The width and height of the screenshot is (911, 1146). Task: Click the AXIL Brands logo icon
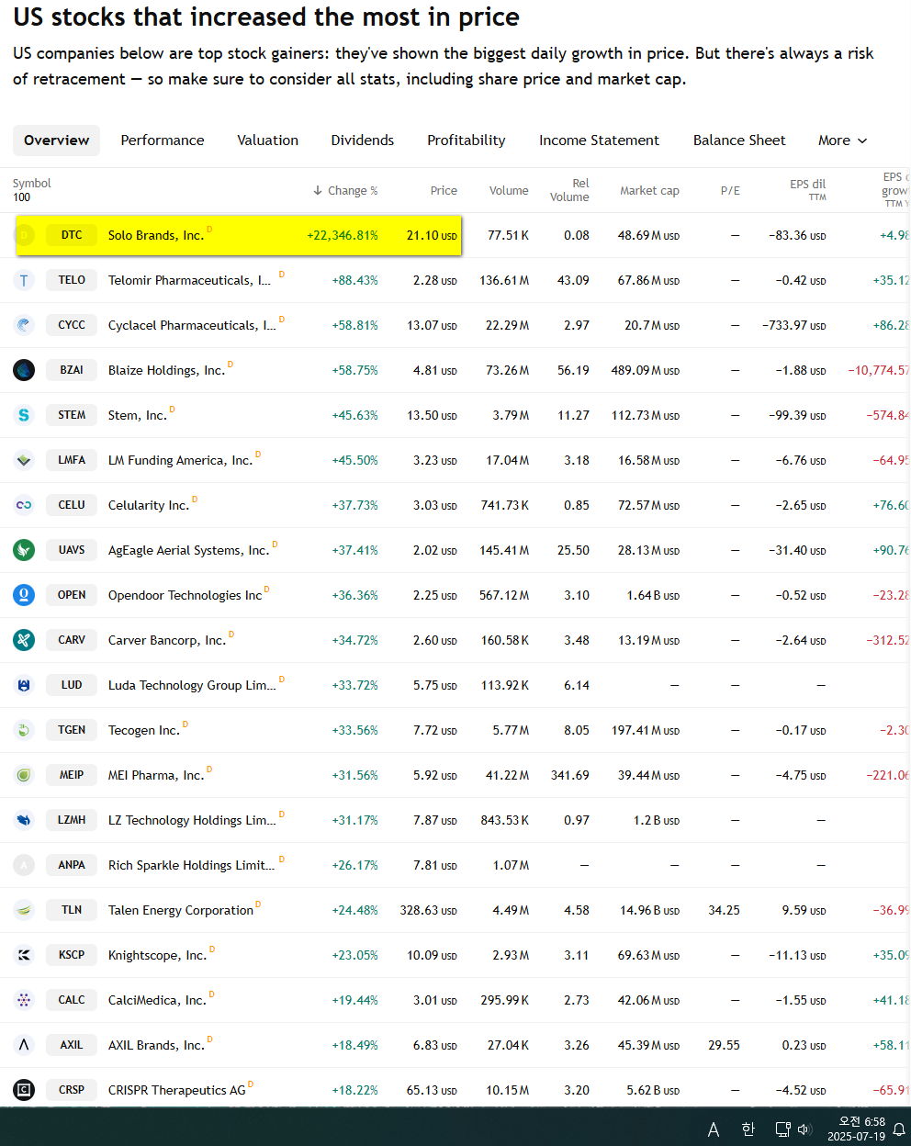coord(24,1045)
